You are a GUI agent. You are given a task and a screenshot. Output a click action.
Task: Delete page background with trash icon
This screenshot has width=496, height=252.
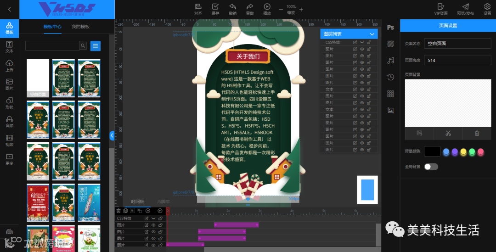[477, 133]
